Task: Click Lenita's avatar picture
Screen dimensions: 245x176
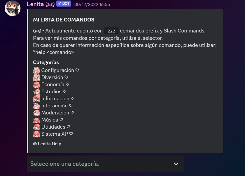Action: click(x=12, y=8)
